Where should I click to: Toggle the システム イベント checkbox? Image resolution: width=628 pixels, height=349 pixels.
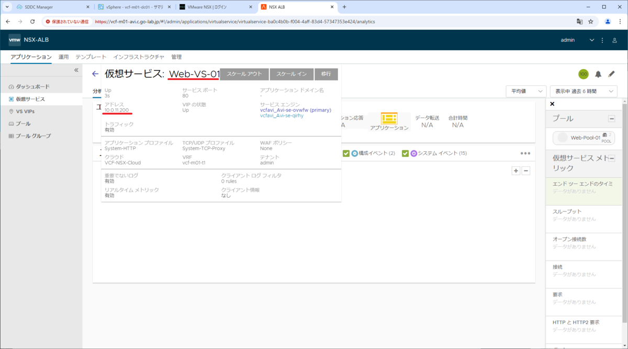(405, 153)
